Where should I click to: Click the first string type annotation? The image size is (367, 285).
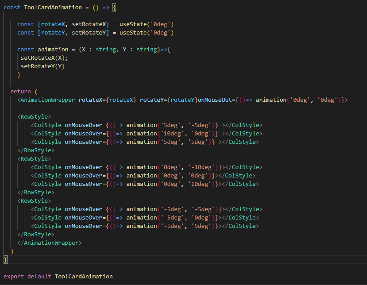tap(105, 50)
